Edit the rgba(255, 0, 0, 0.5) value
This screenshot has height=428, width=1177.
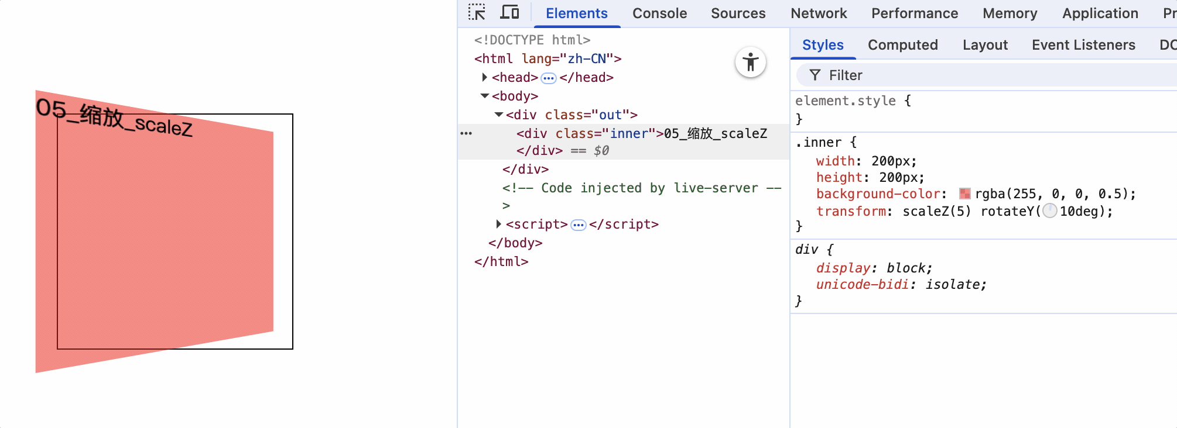(1052, 194)
